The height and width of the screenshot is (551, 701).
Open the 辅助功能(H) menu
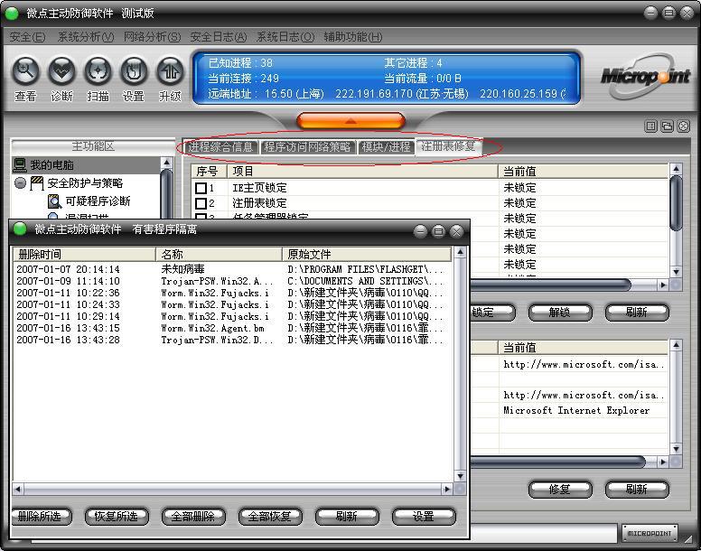coord(352,37)
